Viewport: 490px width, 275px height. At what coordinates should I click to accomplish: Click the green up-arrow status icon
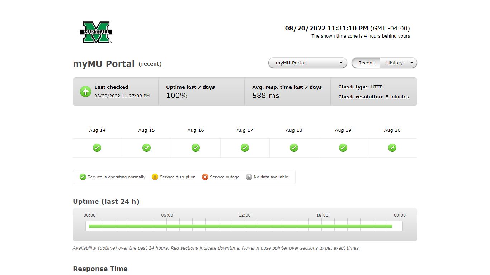[x=85, y=92]
